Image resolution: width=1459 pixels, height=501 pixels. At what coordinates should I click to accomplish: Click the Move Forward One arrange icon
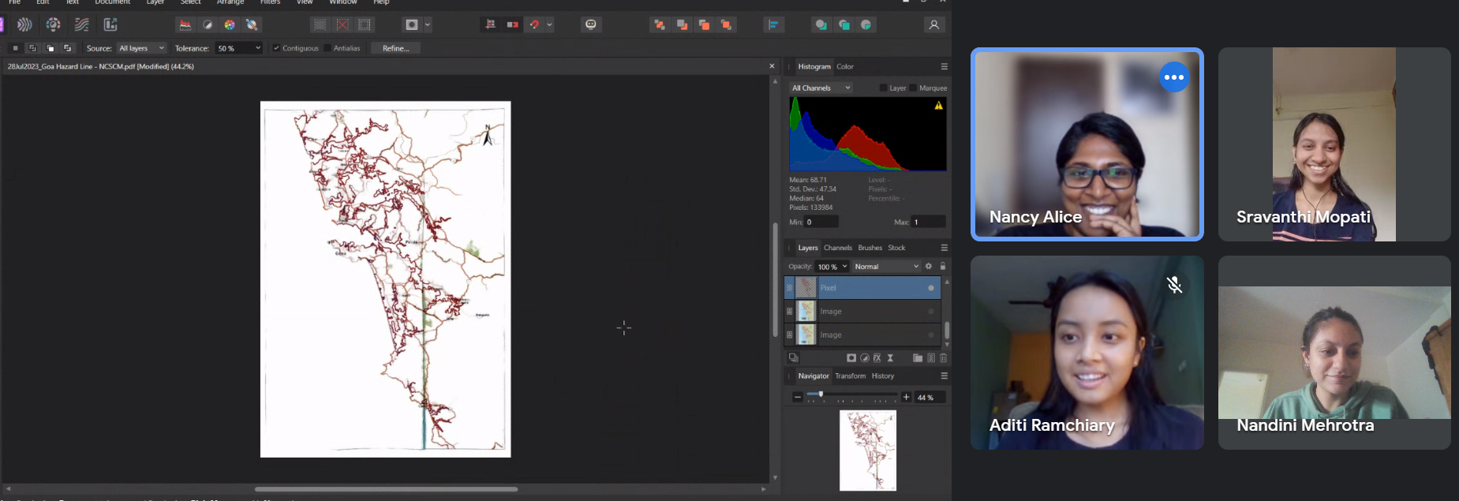pos(704,25)
